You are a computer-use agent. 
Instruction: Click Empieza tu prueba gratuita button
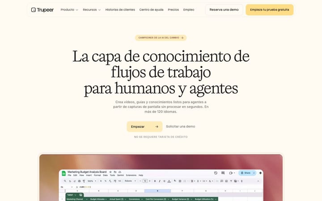[270, 10]
